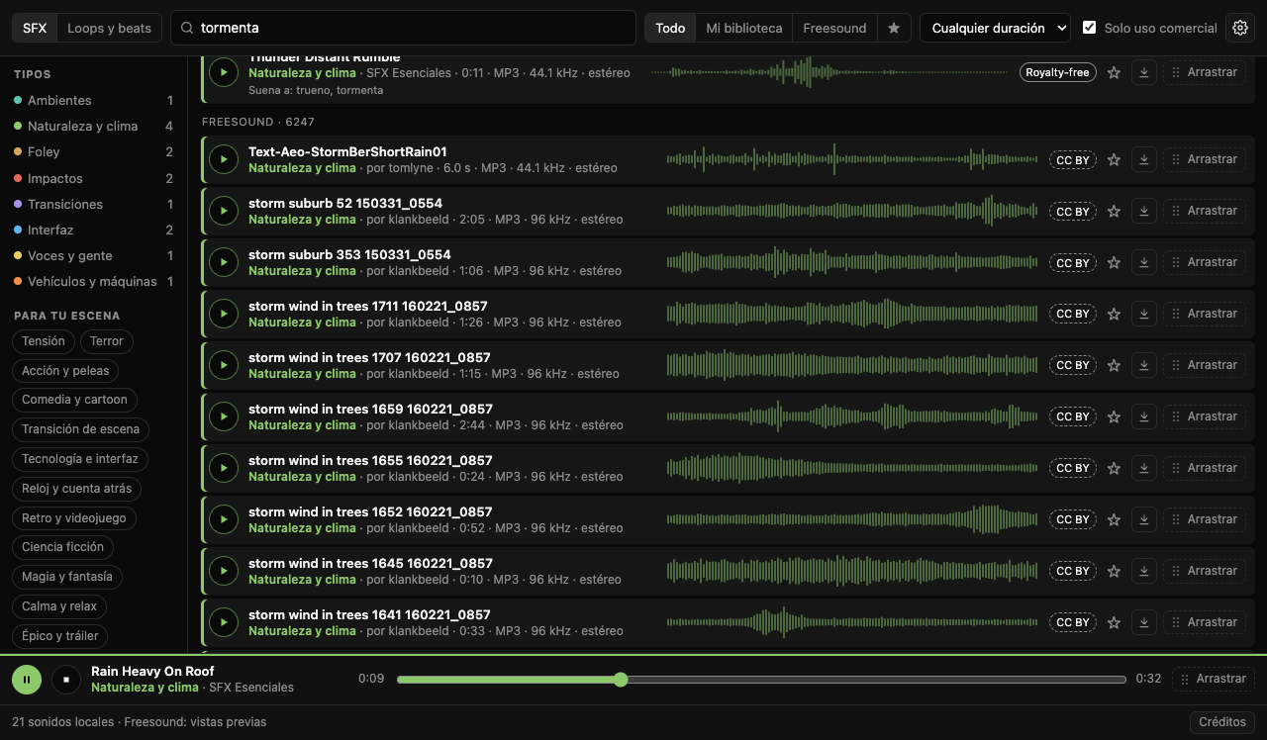Click Arrastrar handle in the player bar
The image size is (1267, 740).
coord(1214,679)
